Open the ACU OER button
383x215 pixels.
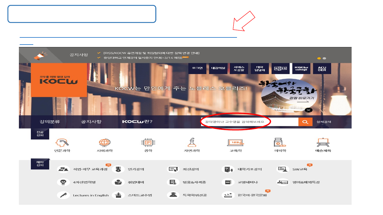pos(322,68)
